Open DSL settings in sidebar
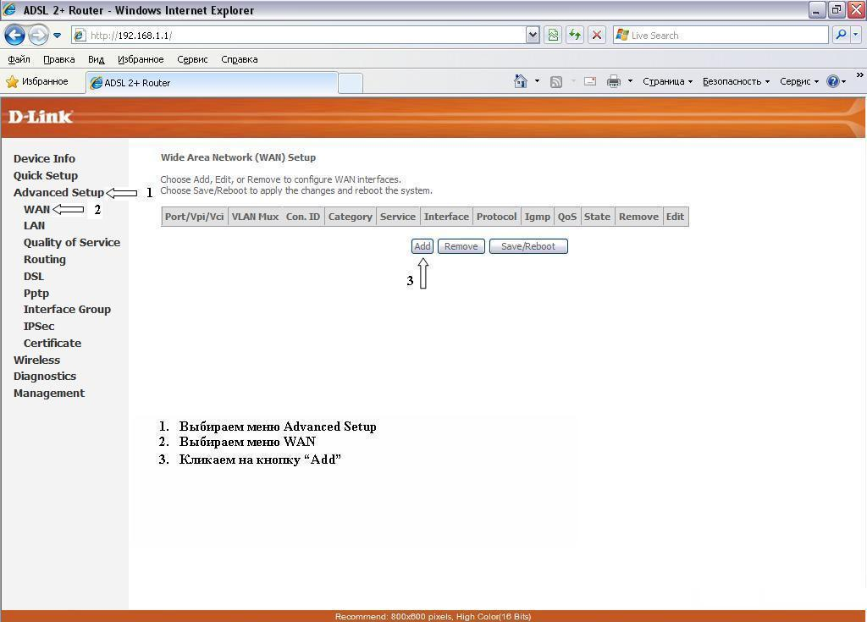Image resolution: width=867 pixels, height=622 pixels. tap(34, 277)
